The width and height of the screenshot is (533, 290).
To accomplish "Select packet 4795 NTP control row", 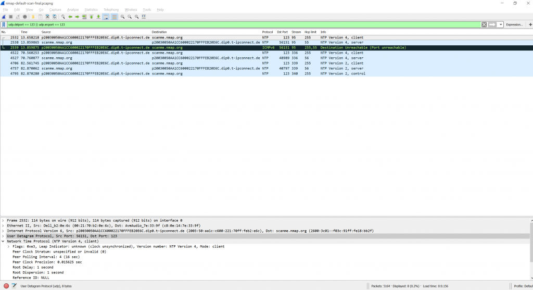I will pyautogui.click(x=266, y=73).
